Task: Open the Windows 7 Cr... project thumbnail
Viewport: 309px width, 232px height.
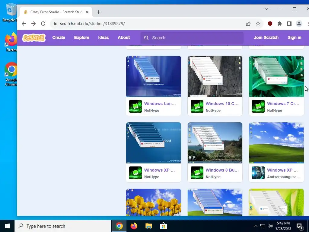Action: 276,76
